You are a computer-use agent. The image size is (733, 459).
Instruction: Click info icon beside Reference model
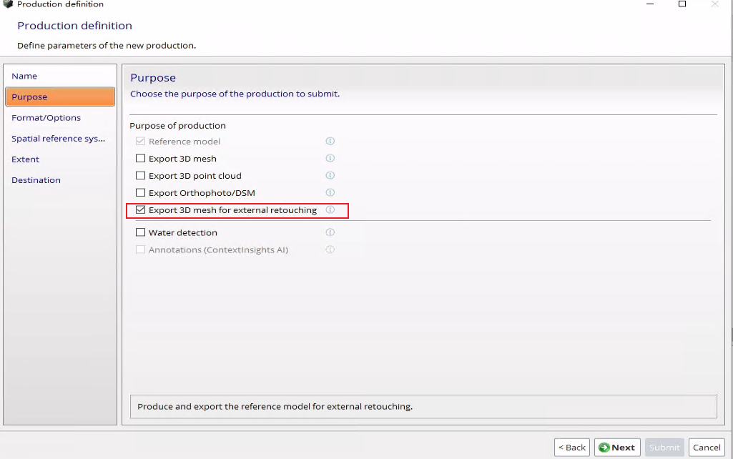[330, 142]
